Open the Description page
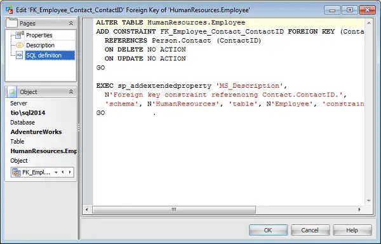The image size is (381, 244). 41,45
